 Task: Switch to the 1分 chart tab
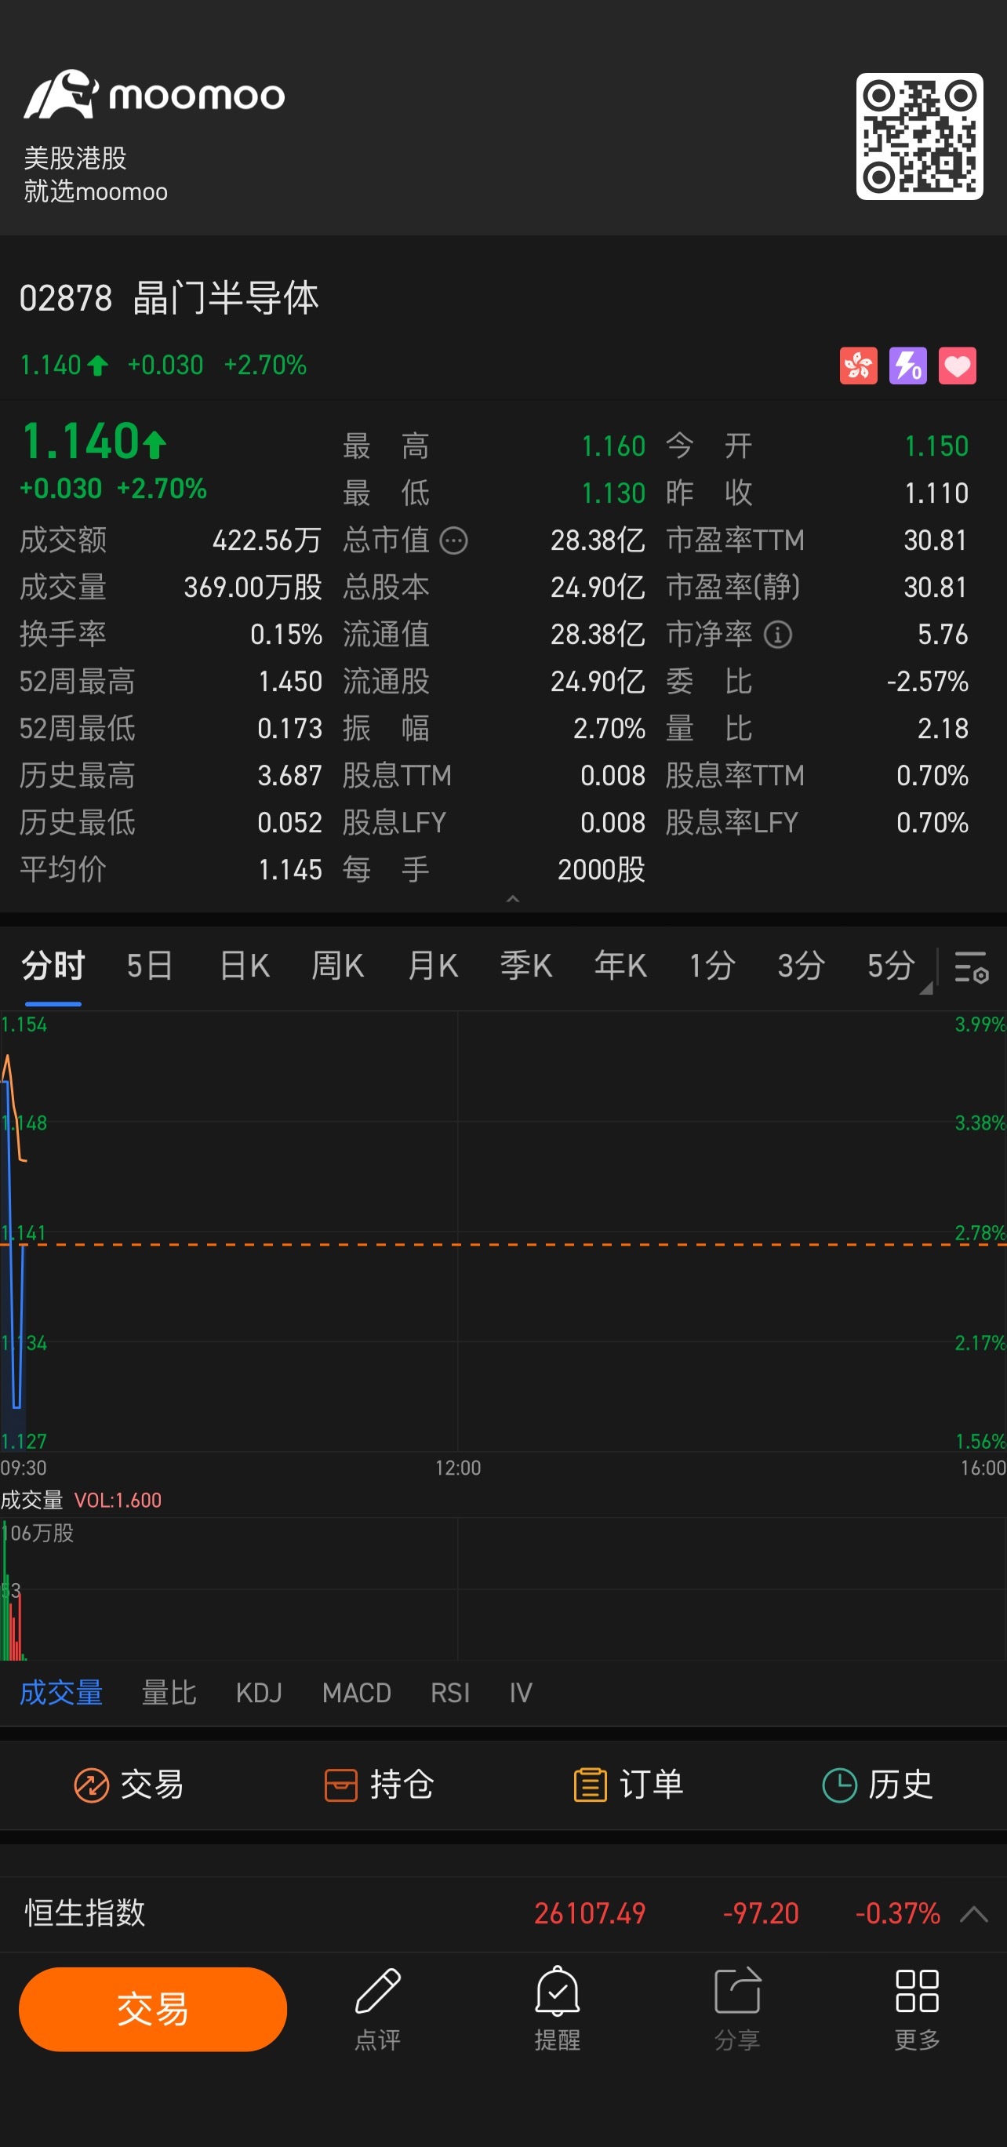click(712, 966)
